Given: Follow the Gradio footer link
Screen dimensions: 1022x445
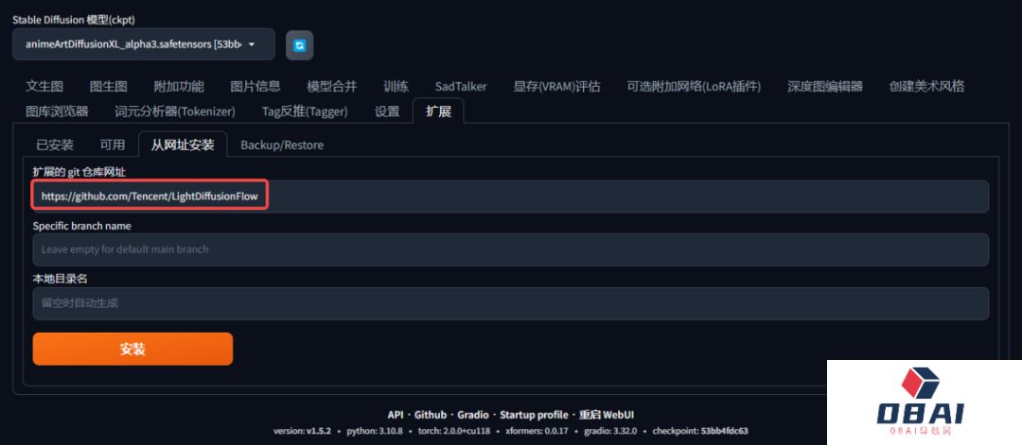Looking at the screenshot, I should pos(472,415).
